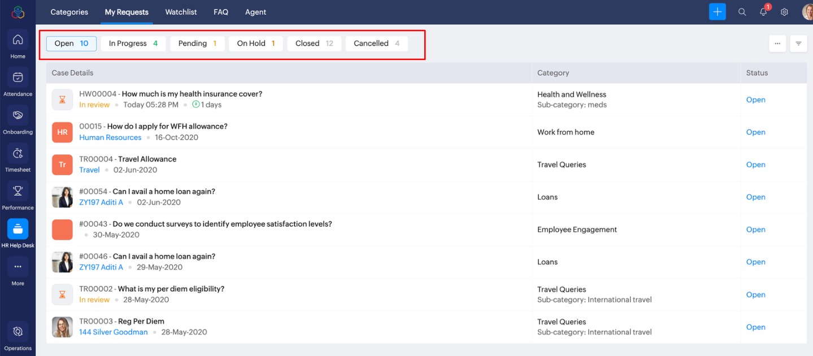
Task: Go to Onboarding in left sidebar
Action: click(x=18, y=116)
